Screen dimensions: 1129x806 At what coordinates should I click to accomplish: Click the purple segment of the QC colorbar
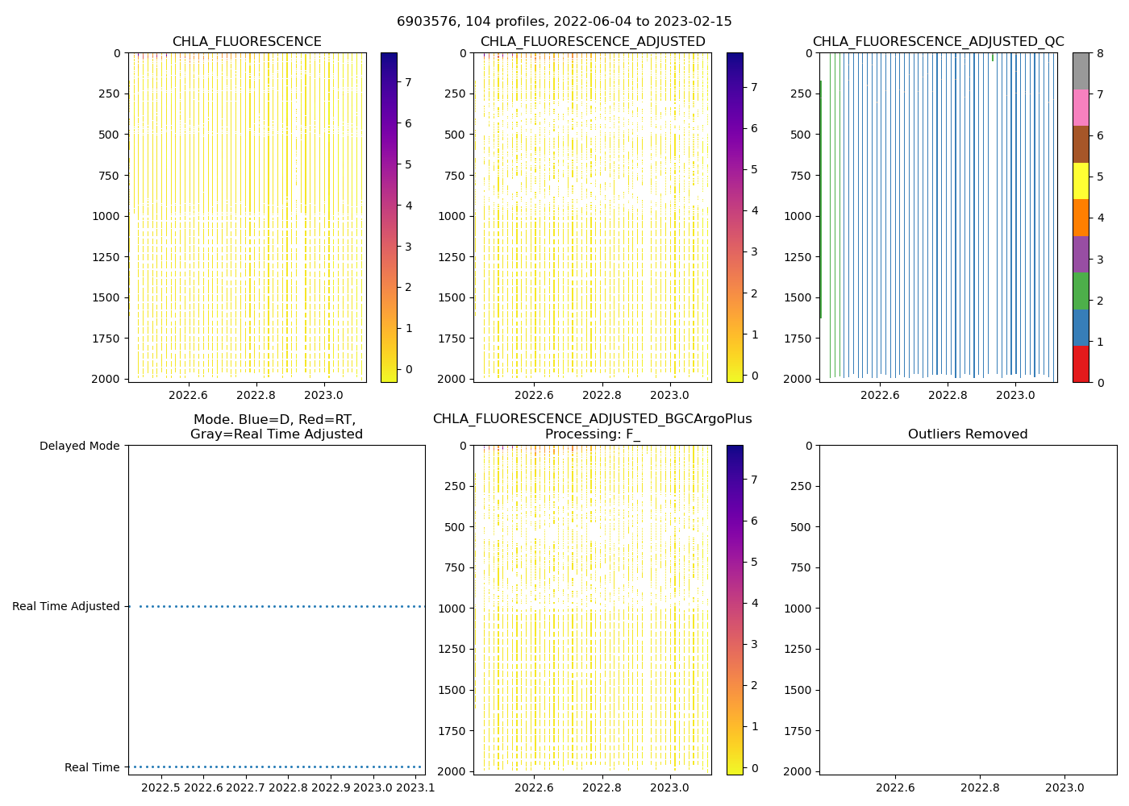click(1081, 254)
